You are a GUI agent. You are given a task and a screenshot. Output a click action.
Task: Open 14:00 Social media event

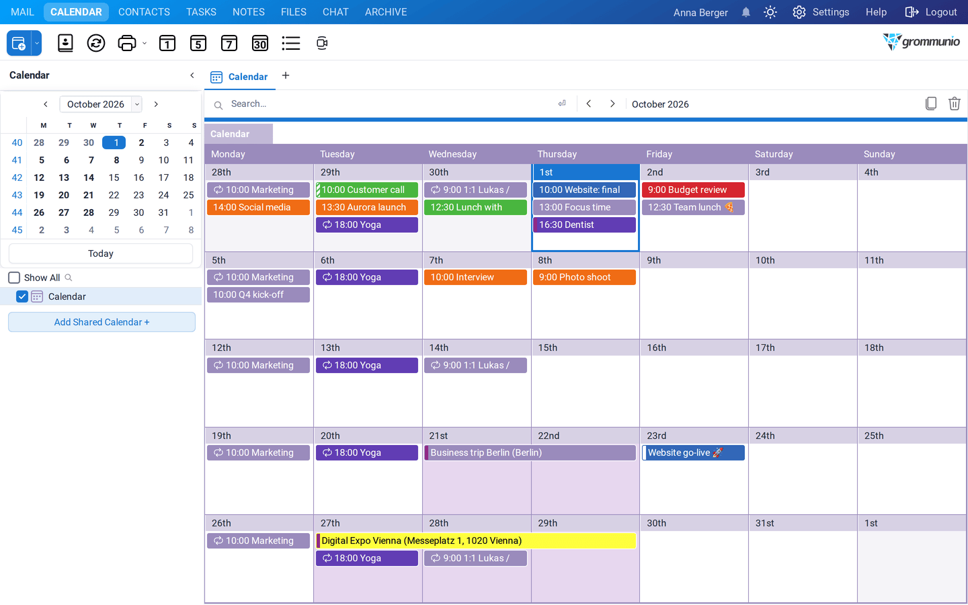[x=258, y=207]
